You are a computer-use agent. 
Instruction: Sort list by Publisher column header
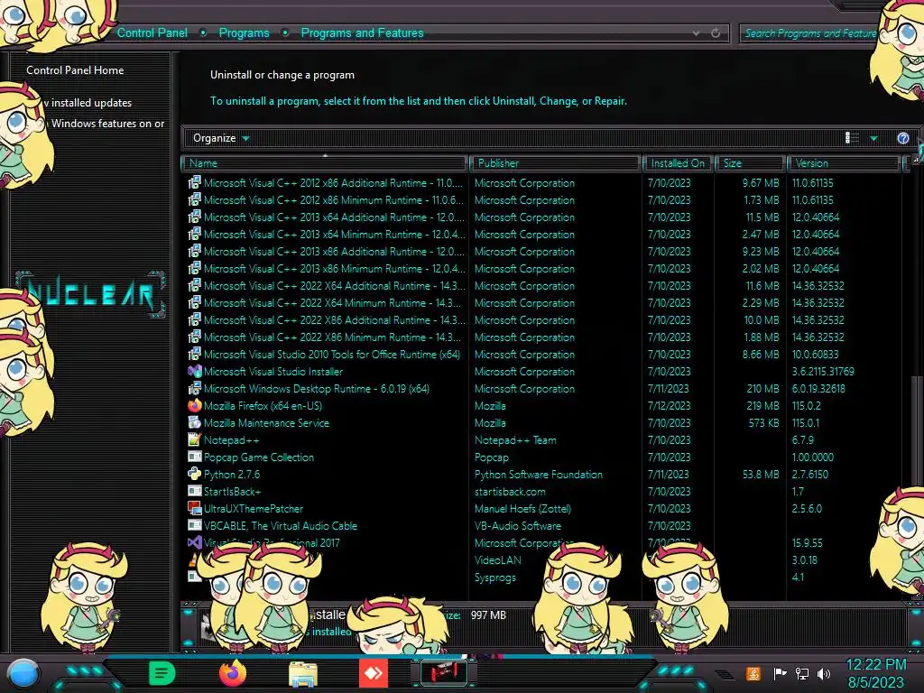[555, 163]
